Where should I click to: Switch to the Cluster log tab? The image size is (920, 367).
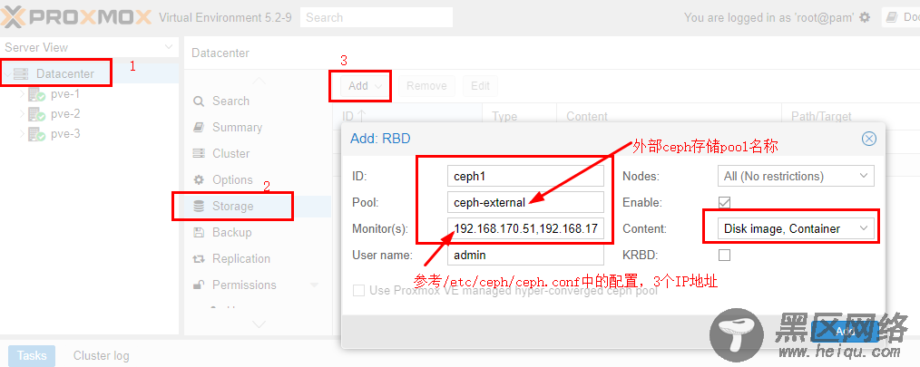101,356
